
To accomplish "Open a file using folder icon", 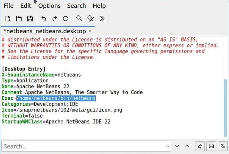I will click(x=19, y=19).
